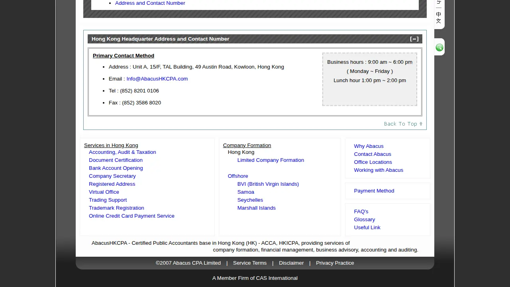Open Online Credit Card Payment Service
This screenshot has height=287, width=510.
(131, 216)
